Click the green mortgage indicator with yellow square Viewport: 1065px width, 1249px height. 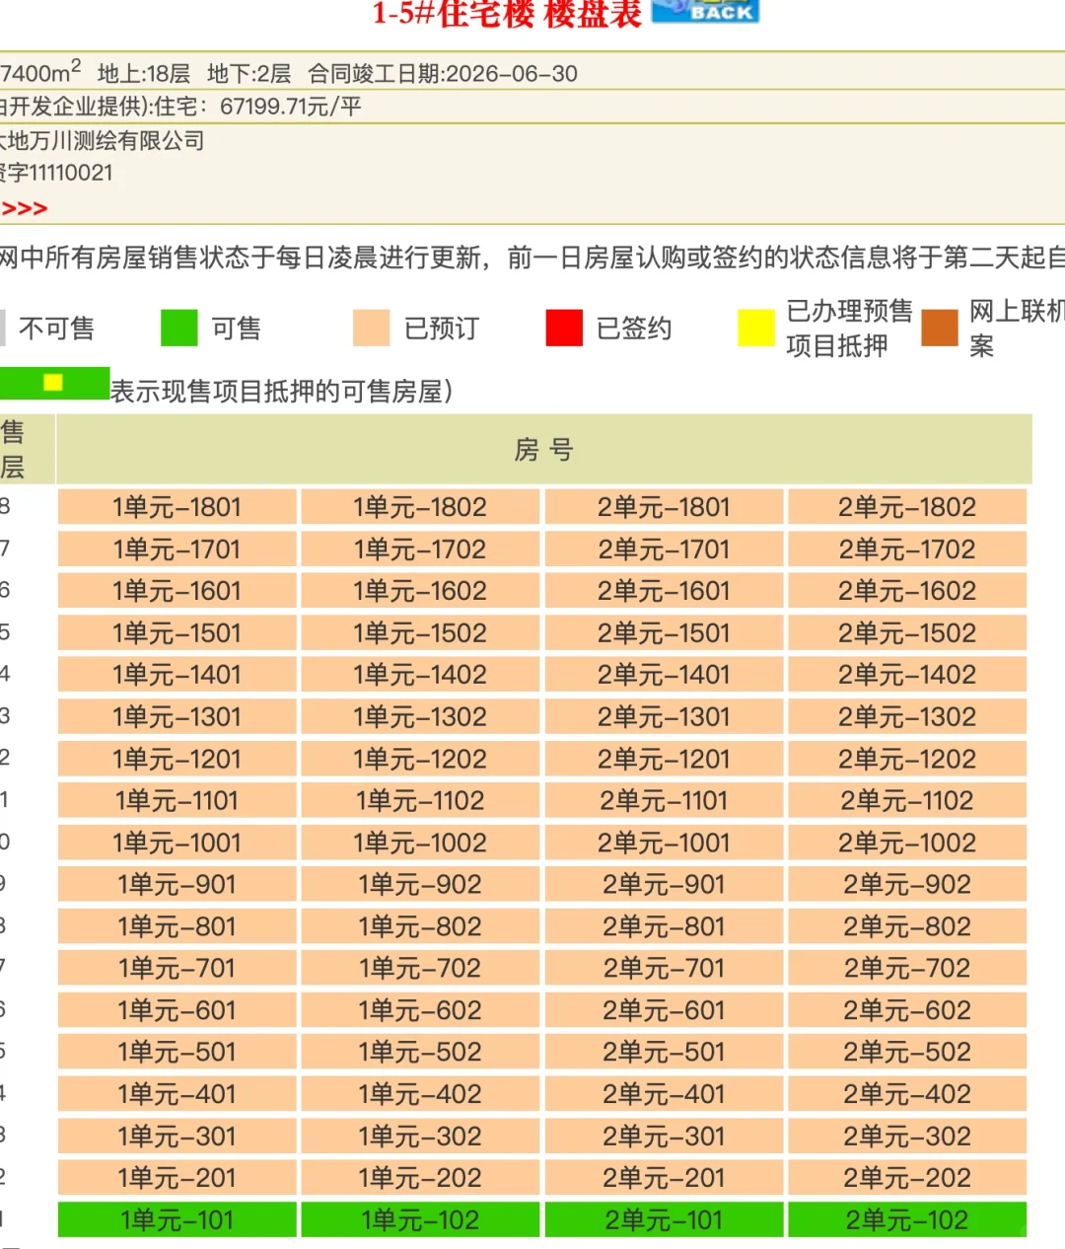[x=54, y=383]
